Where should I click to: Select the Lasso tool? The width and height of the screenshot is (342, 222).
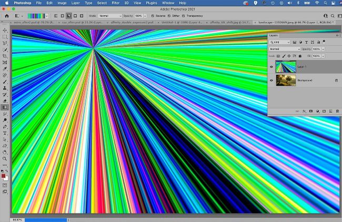point(5,43)
